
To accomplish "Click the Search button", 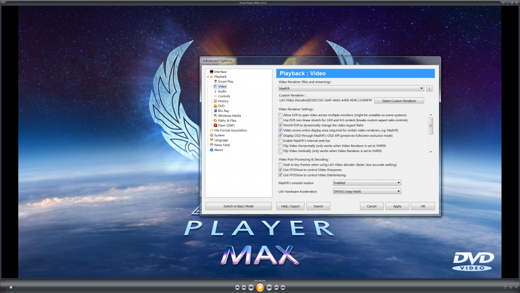I will coord(318,206).
